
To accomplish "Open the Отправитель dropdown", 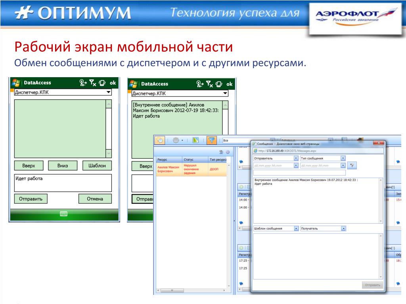I will [x=296, y=158].
